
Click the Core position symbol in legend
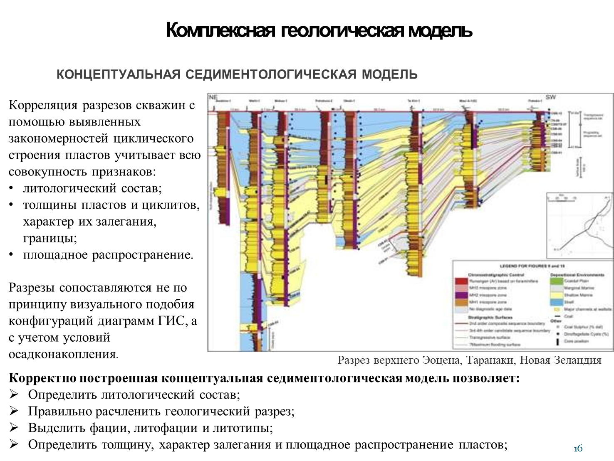point(557,342)
